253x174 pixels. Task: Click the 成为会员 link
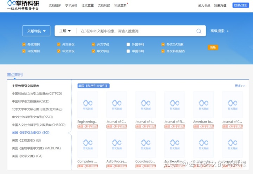tap(204, 5)
